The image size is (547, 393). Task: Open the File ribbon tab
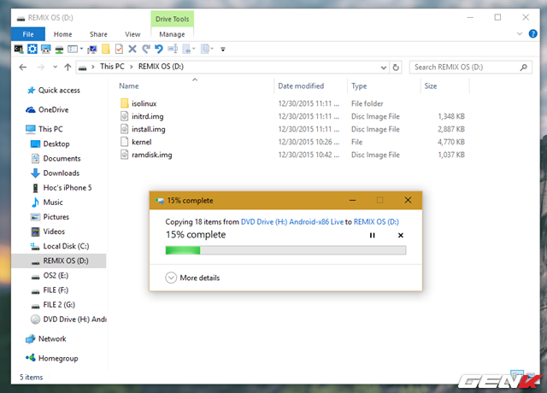28,34
